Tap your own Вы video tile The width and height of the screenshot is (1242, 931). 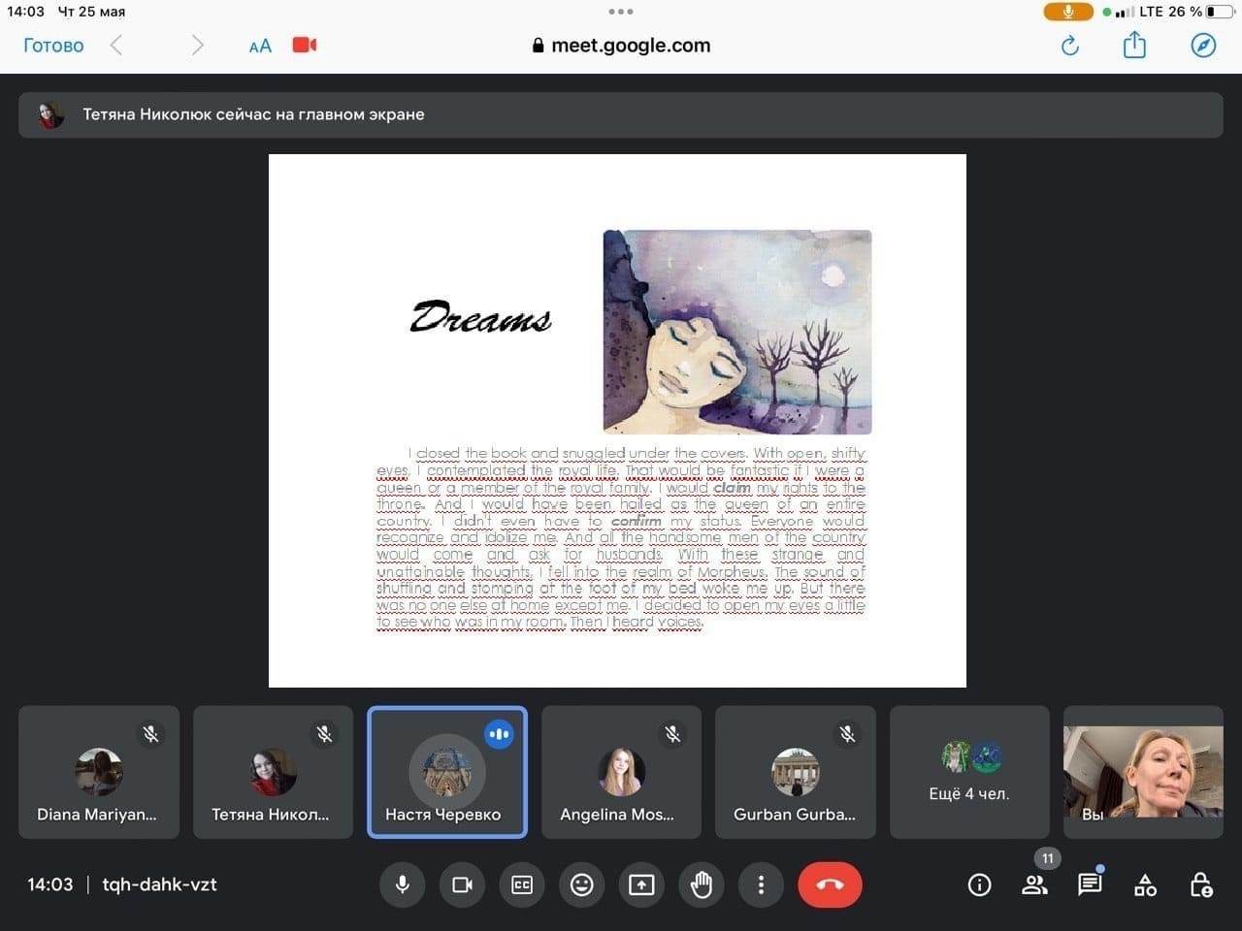click(1143, 772)
